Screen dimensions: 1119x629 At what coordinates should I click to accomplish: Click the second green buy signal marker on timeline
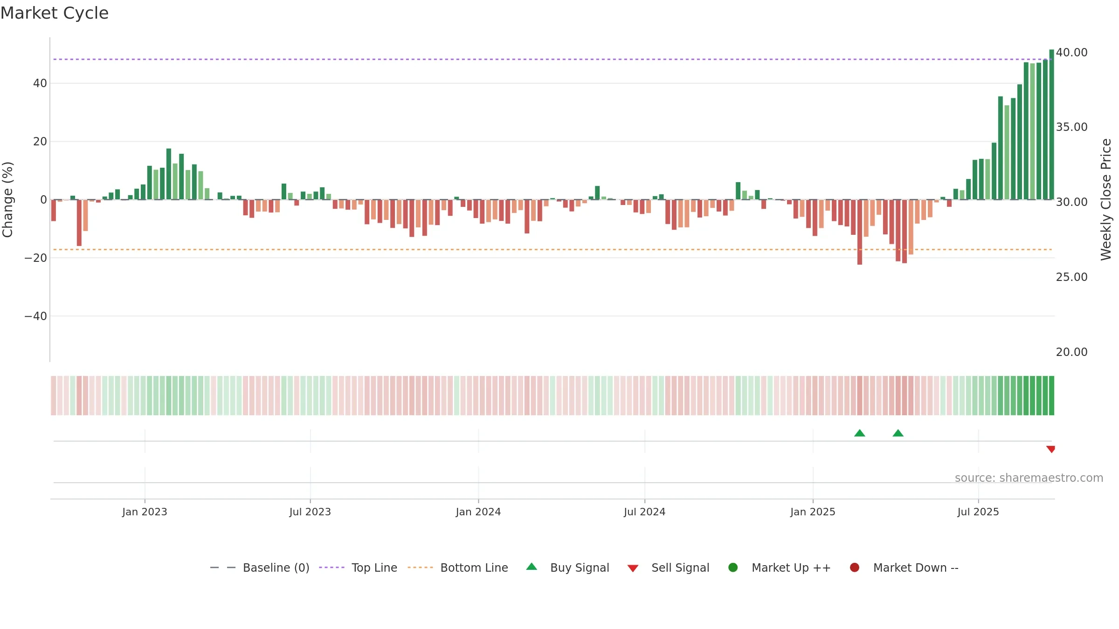point(898,433)
